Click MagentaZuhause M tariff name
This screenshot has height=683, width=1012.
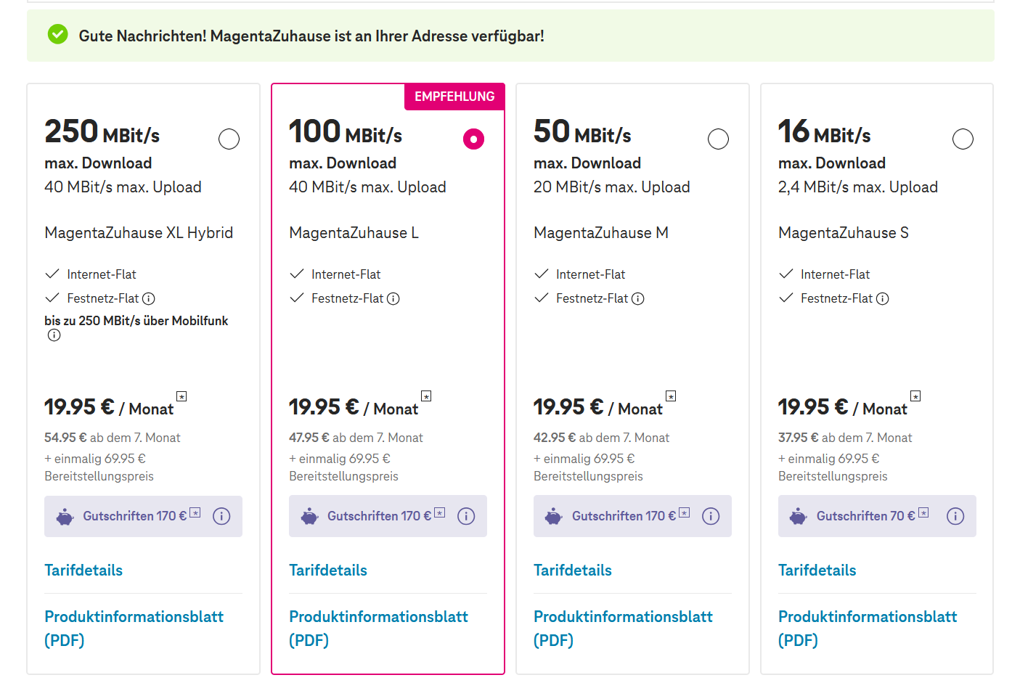pyautogui.click(x=601, y=233)
